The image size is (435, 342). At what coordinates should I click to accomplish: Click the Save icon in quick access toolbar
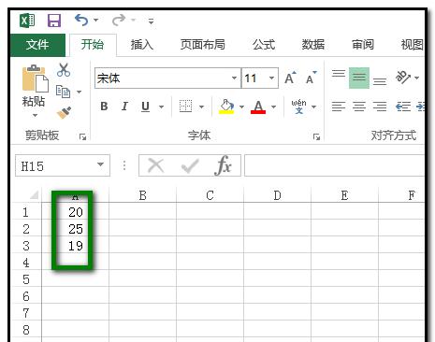pos(54,21)
